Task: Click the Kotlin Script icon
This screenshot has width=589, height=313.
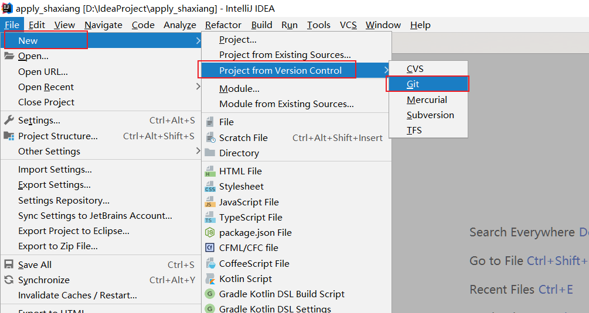Action: 210,278
